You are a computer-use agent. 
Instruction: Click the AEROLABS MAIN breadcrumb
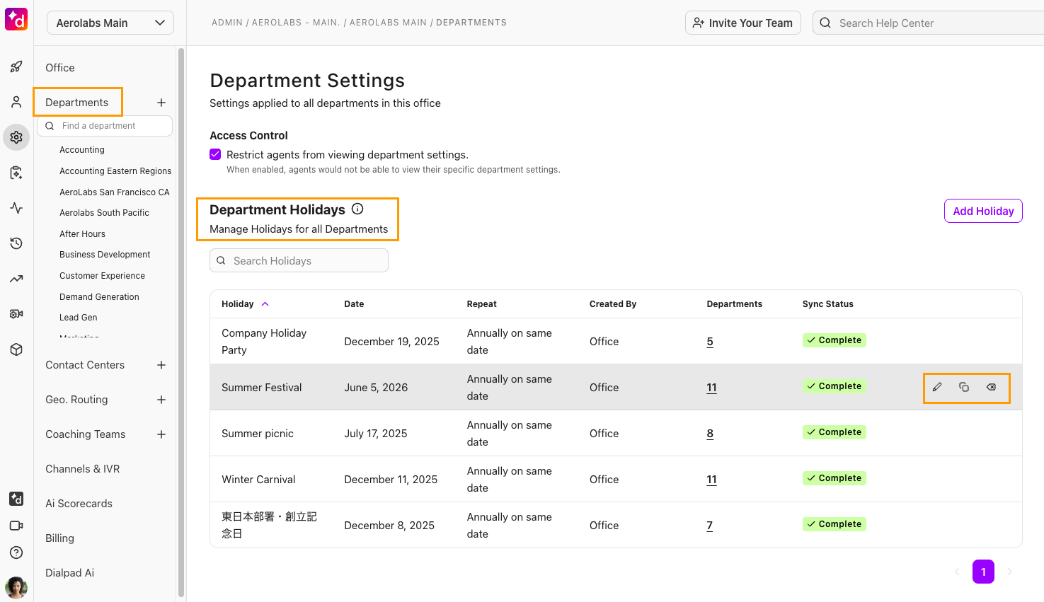(x=388, y=23)
